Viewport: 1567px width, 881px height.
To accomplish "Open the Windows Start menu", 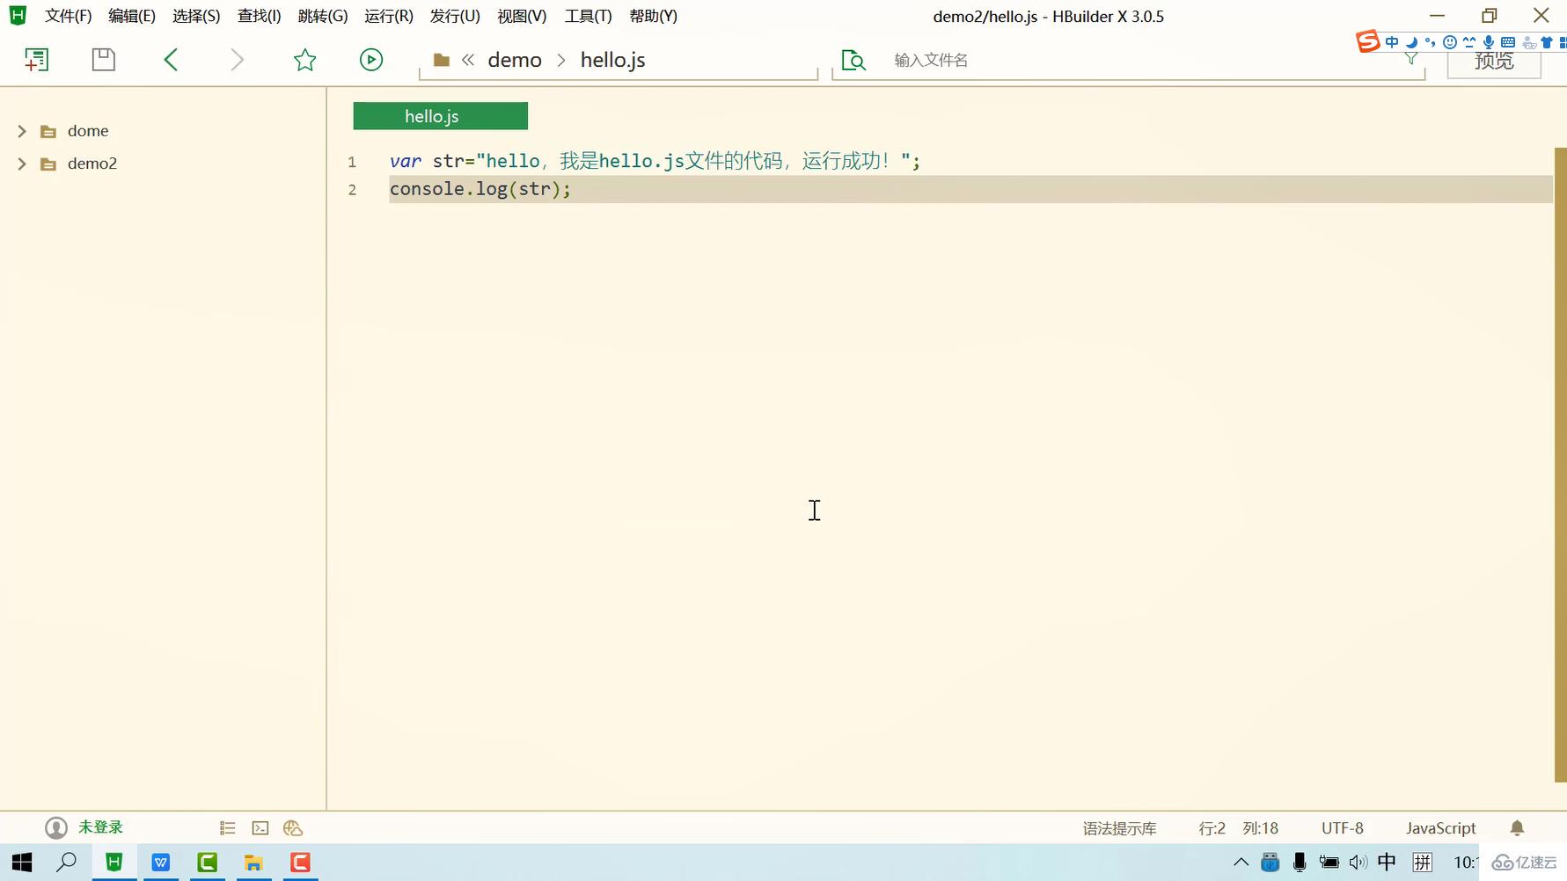I will [x=22, y=863].
